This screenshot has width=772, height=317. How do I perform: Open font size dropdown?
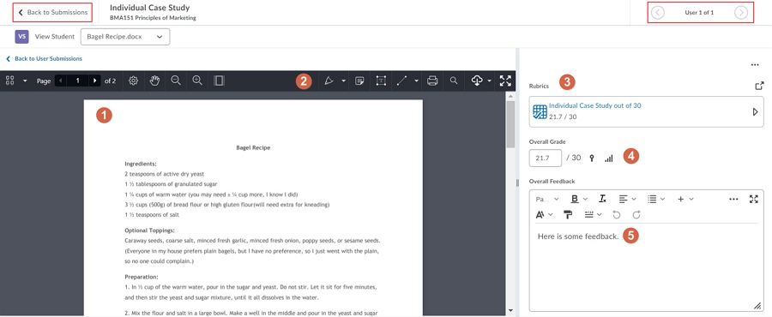click(x=545, y=215)
